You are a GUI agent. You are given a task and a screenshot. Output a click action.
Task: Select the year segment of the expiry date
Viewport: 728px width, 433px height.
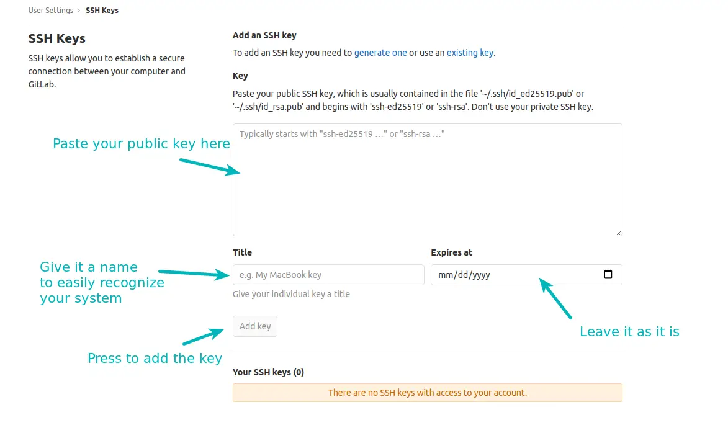click(481, 275)
